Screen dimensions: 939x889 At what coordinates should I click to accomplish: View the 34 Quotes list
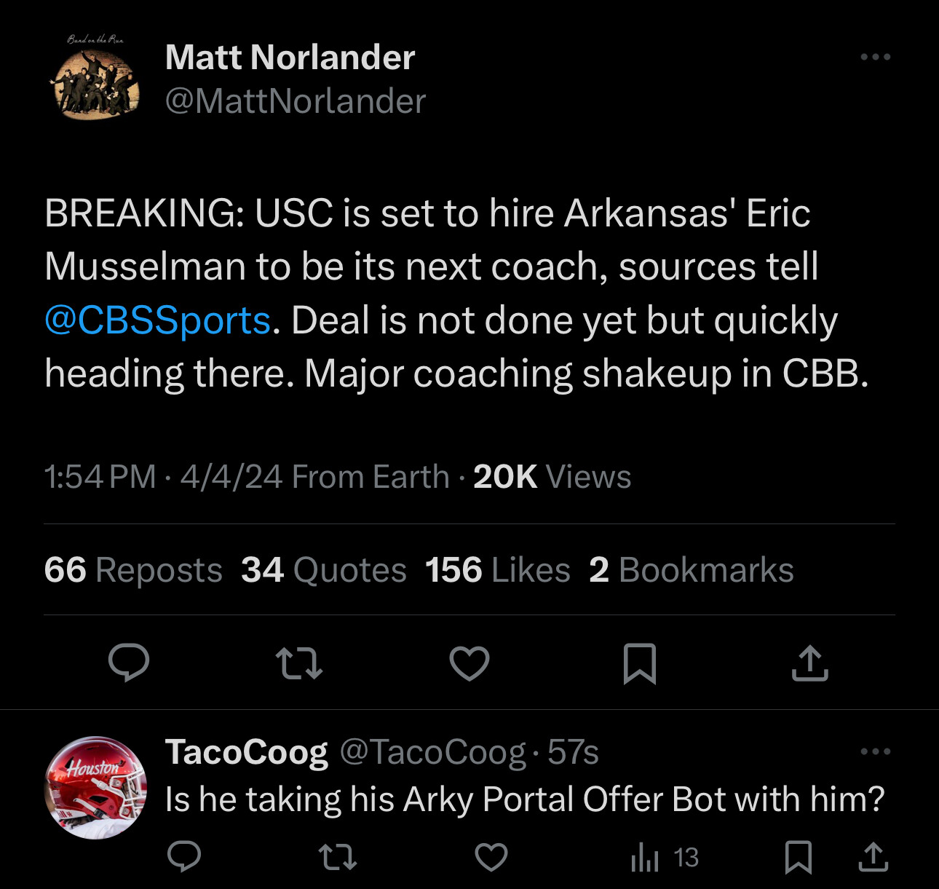324,570
